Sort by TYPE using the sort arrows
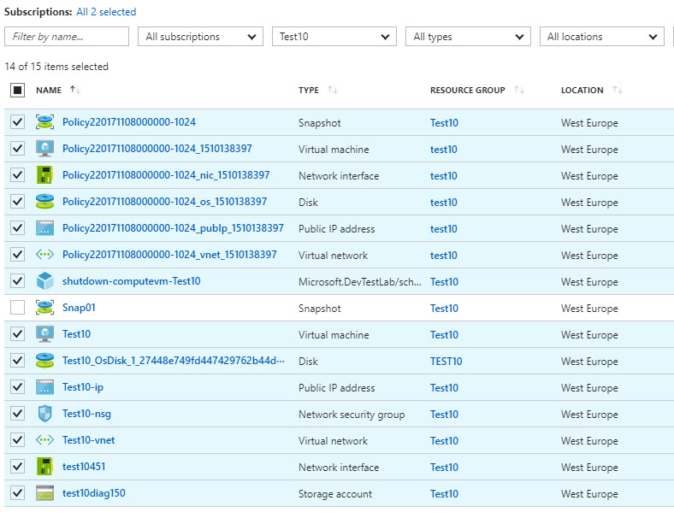Viewport: 674px width, 518px height. (x=333, y=90)
